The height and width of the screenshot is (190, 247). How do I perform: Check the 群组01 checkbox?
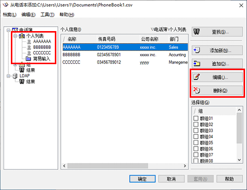[196, 118]
